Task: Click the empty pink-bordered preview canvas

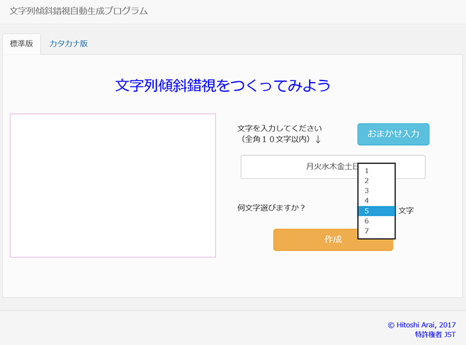Action: coord(113,185)
